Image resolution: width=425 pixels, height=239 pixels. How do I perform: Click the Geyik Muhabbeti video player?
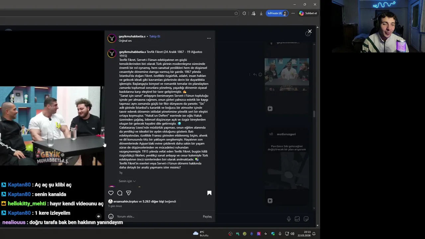tap(52, 126)
